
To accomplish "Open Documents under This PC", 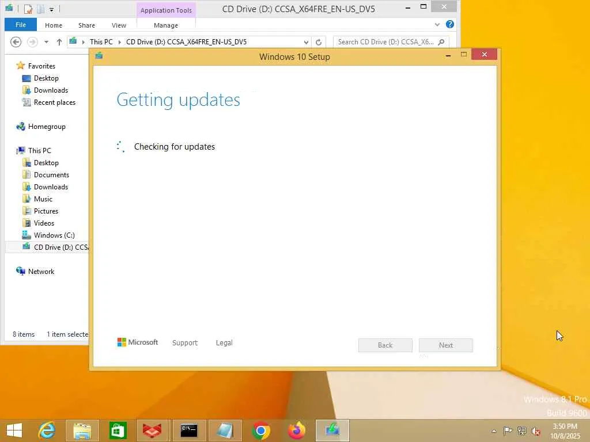I will 51,175.
